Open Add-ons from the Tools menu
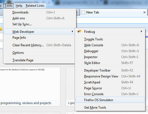Screen dimensions: 148x114 40,18
